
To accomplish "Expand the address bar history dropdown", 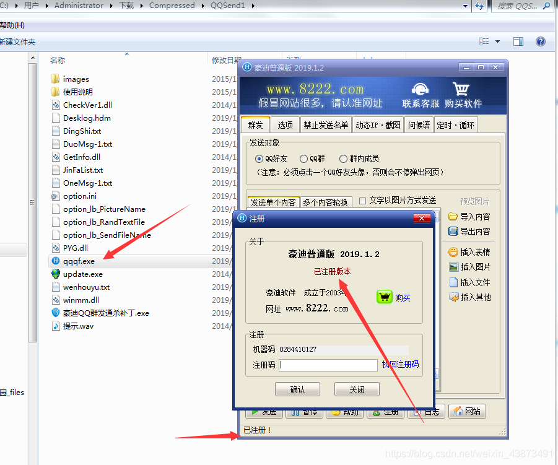I will 465,6.
